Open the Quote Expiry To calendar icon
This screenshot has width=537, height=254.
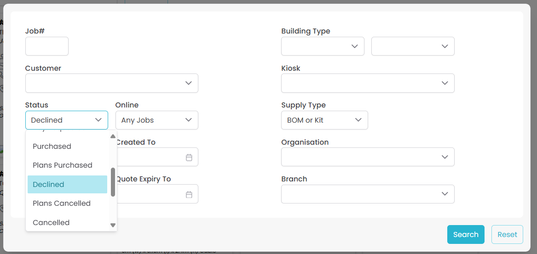pyautogui.click(x=189, y=195)
